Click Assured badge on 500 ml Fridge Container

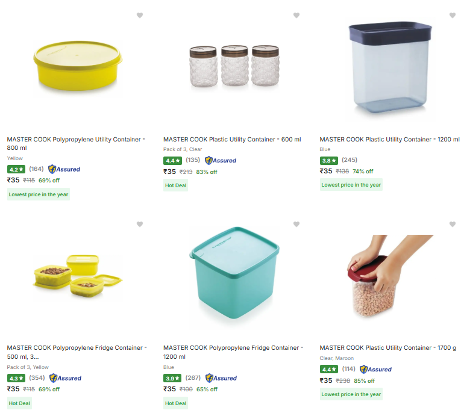(66, 378)
